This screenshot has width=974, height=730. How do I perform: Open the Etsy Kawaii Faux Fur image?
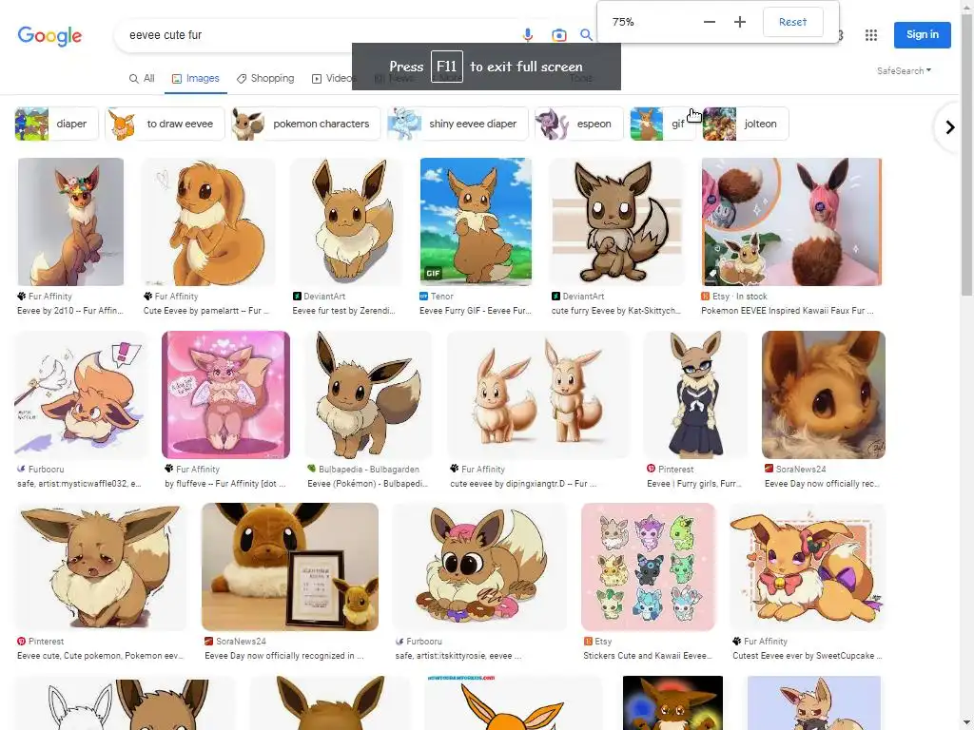coord(791,221)
